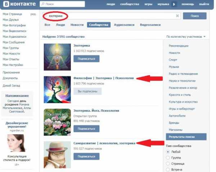This screenshot has width=216, height=172.
Task: Open "Мои Видеозаписи" in sidebar
Action: click(14, 31)
